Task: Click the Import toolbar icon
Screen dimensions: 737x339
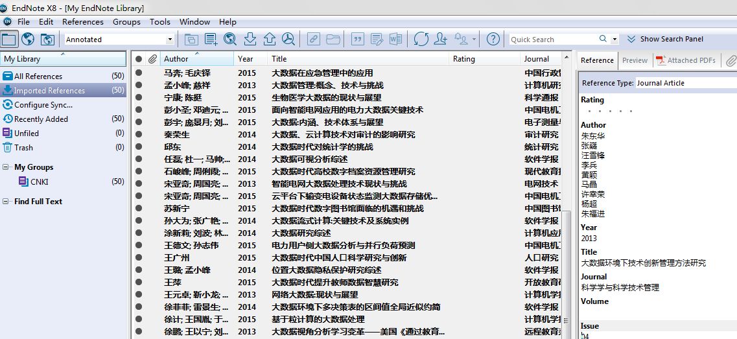Action: (250, 39)
